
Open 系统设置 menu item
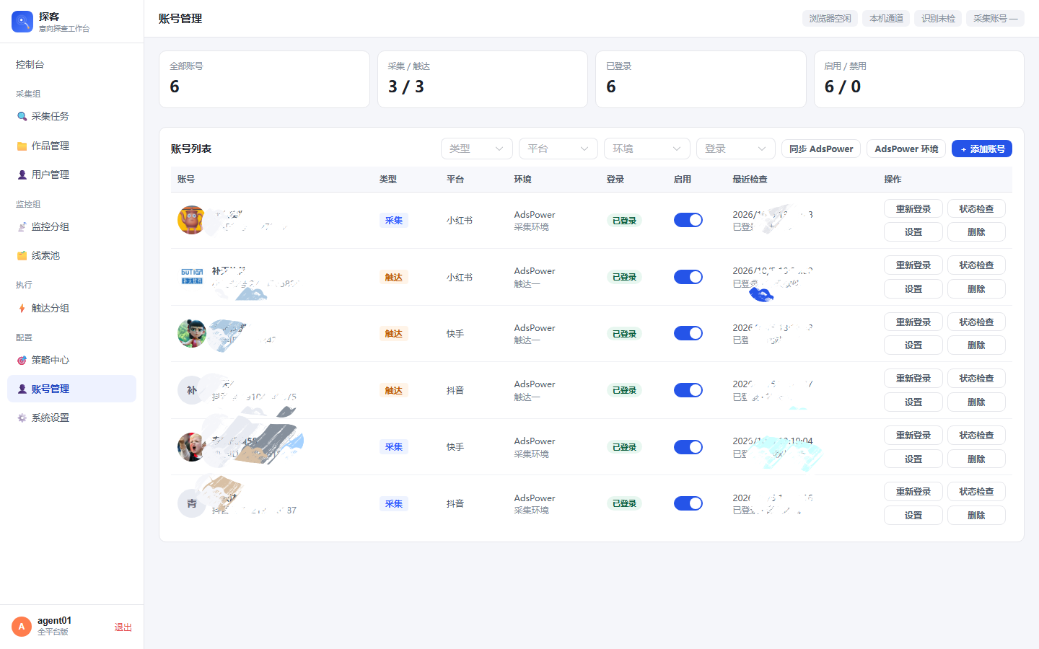click(x=71, y=418)
